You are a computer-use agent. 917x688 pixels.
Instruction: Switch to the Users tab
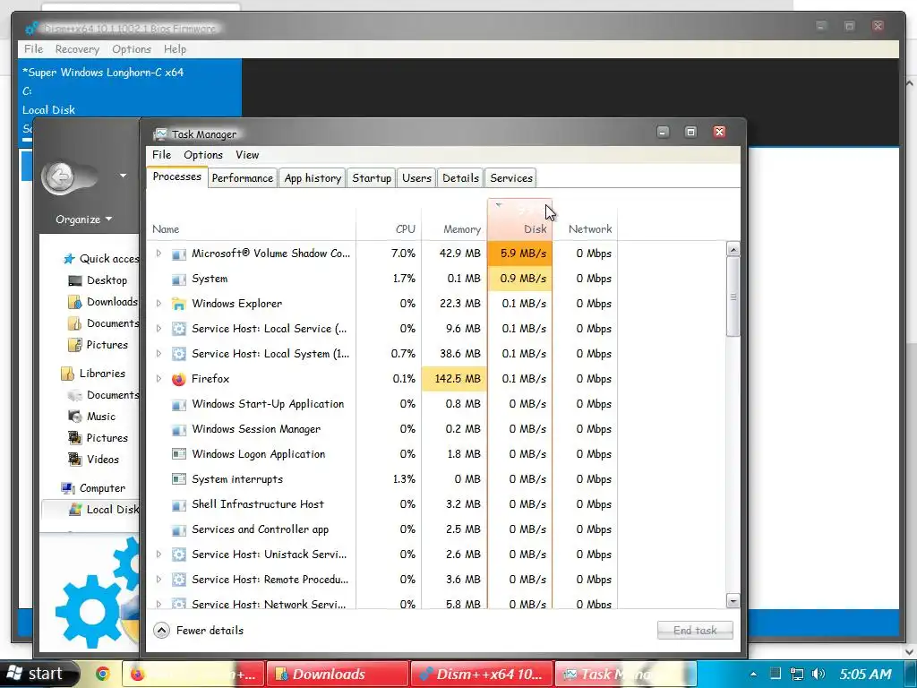[x=416, y=178]
